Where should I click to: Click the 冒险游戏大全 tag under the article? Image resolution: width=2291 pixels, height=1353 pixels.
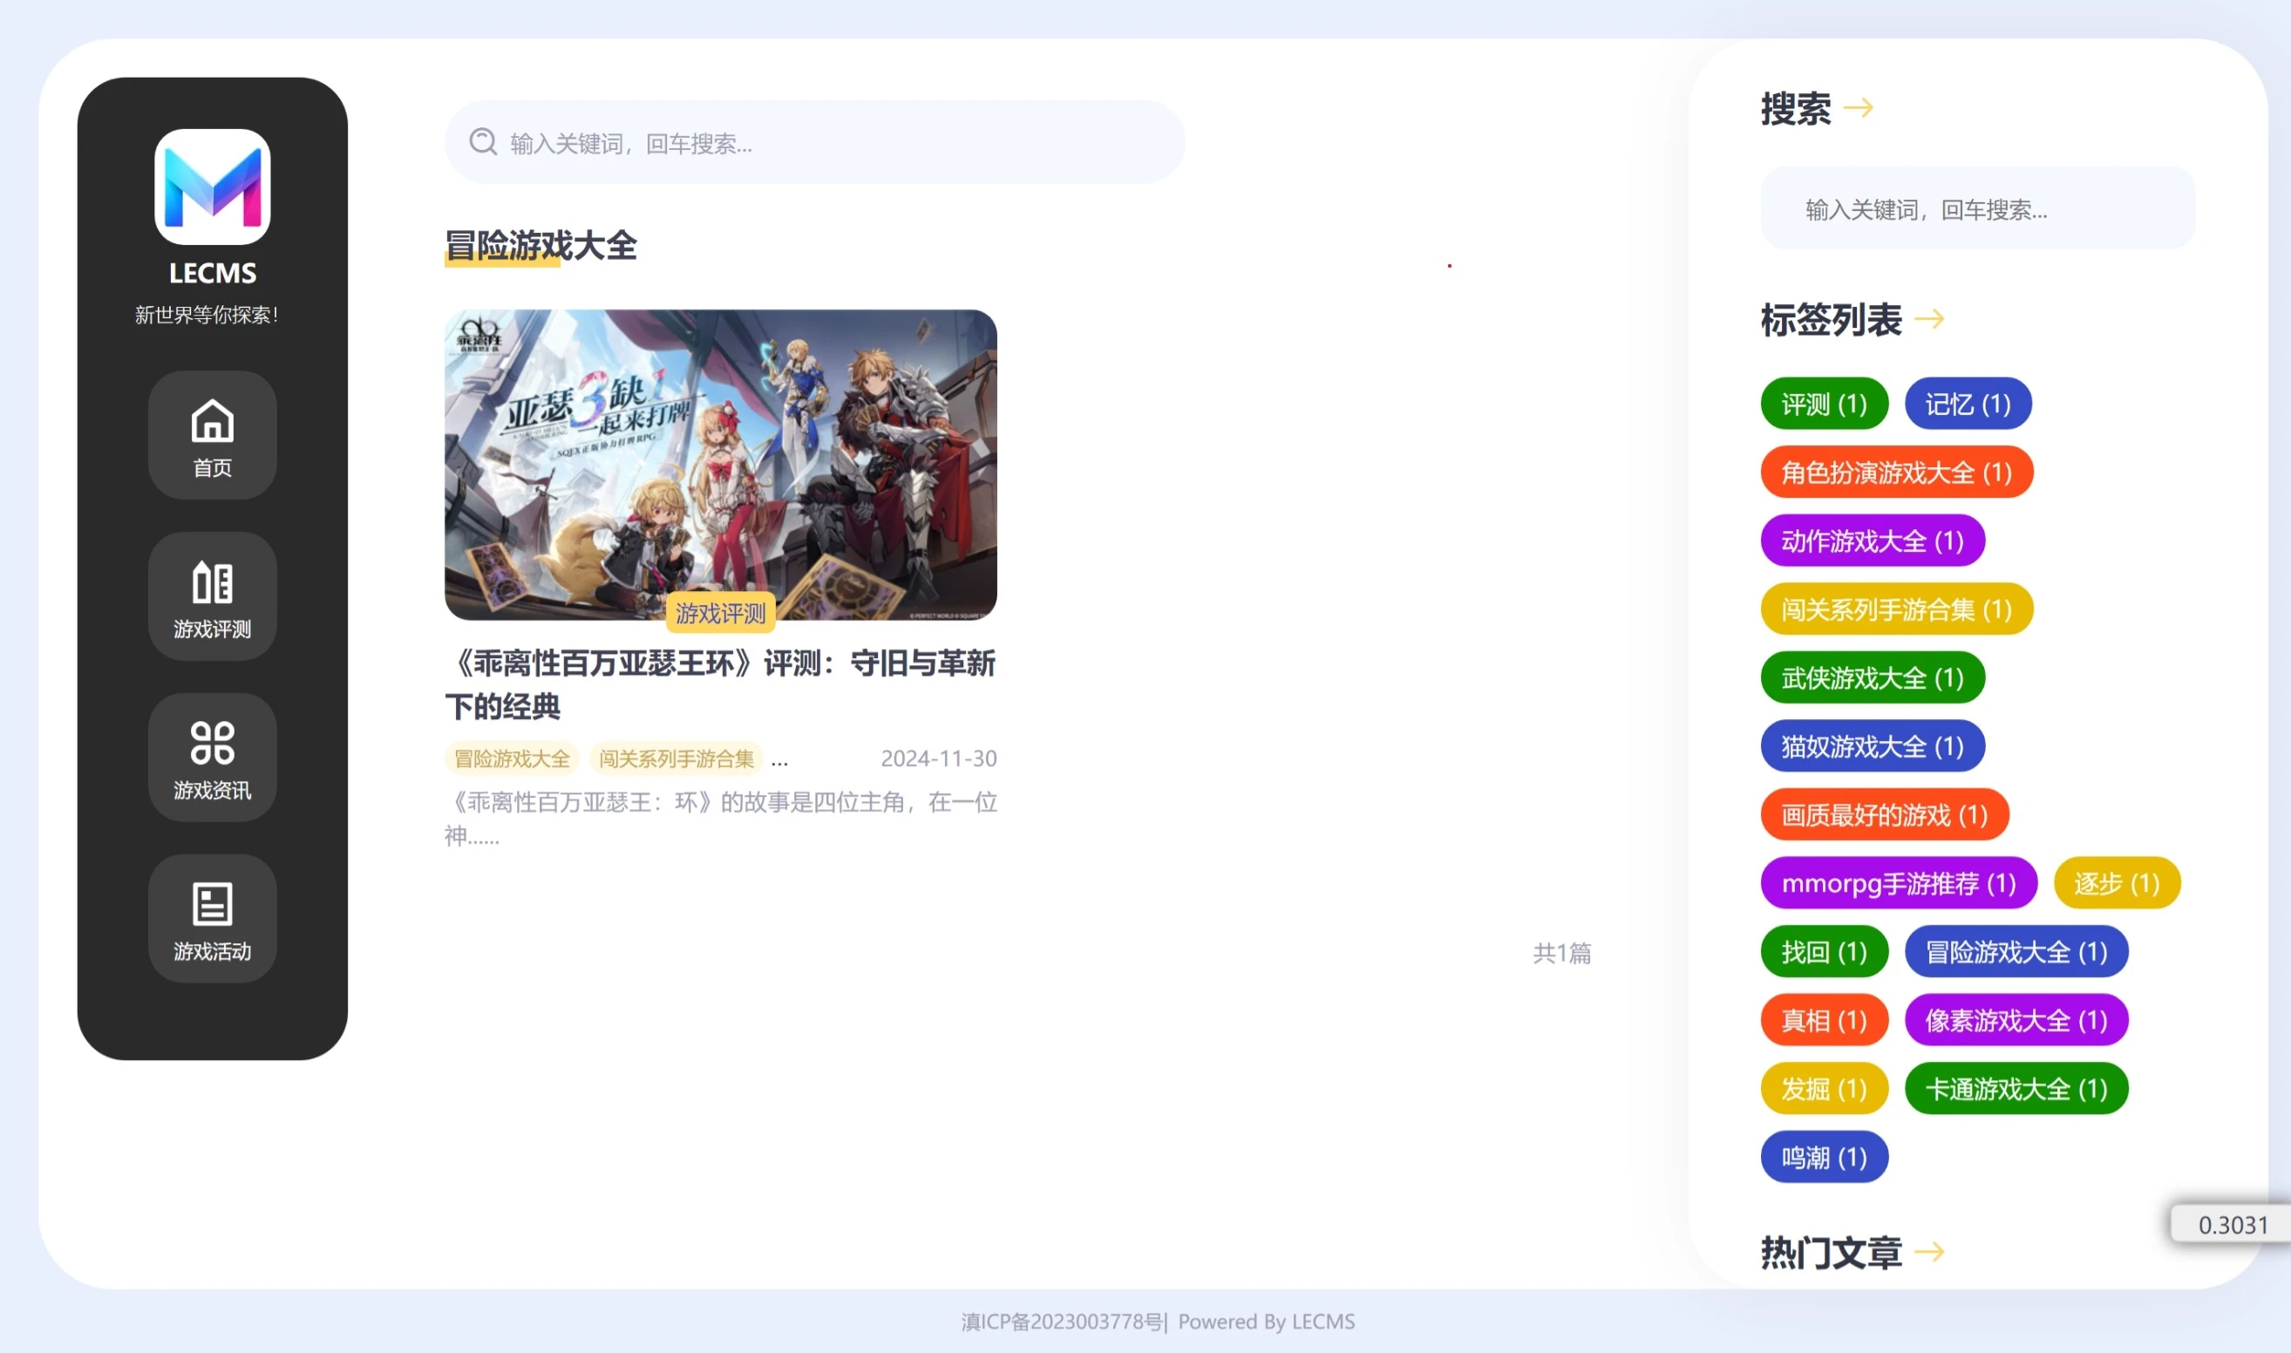(513, 758)
